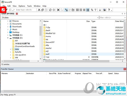Expand the Music tree node
The height and width of the screenshot is (96, 127).
pyautogui.click(x=8, y=30)
